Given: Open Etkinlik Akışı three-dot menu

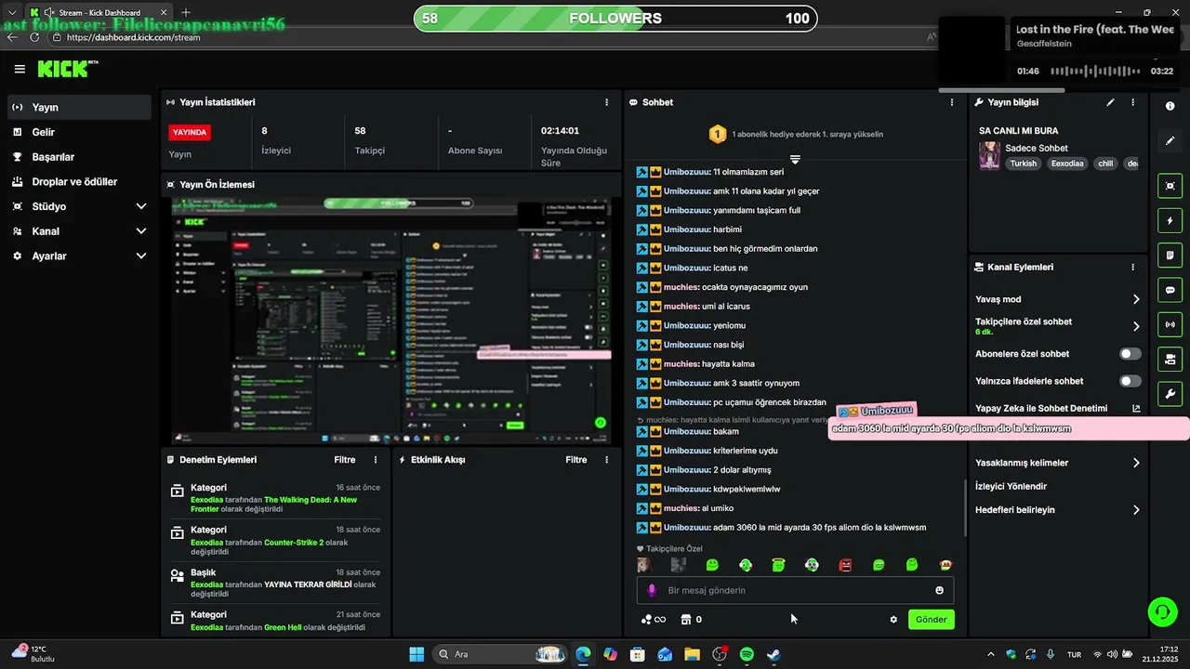Looking at the screenshot, I should pyautogui.click(x=607, y=460).
